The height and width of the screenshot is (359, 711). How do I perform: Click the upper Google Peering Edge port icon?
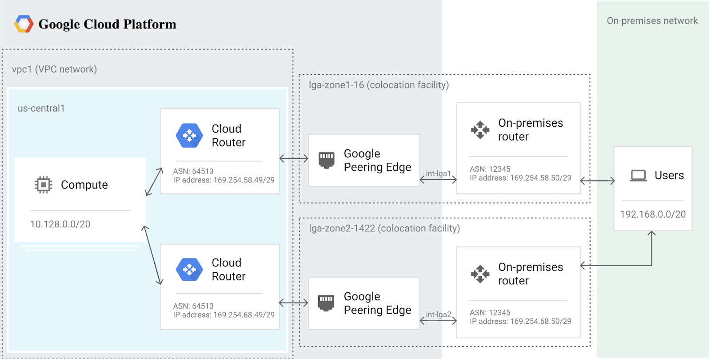(x=327, y=160)
